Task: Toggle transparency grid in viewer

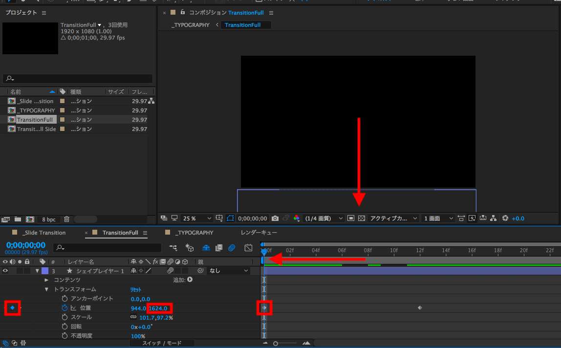Action: (362, 218)
